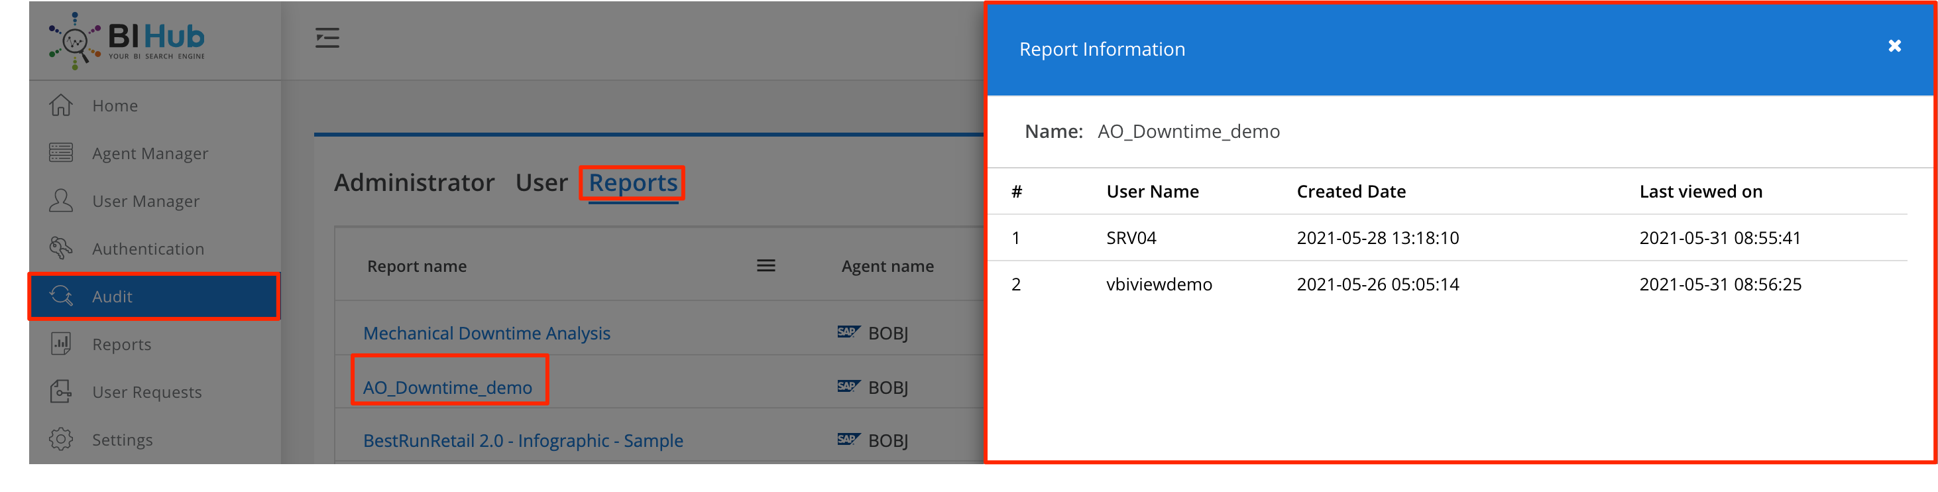Click the Home house icon
1938x492 pixels.
pyautogui.click(x=61, y=105)
